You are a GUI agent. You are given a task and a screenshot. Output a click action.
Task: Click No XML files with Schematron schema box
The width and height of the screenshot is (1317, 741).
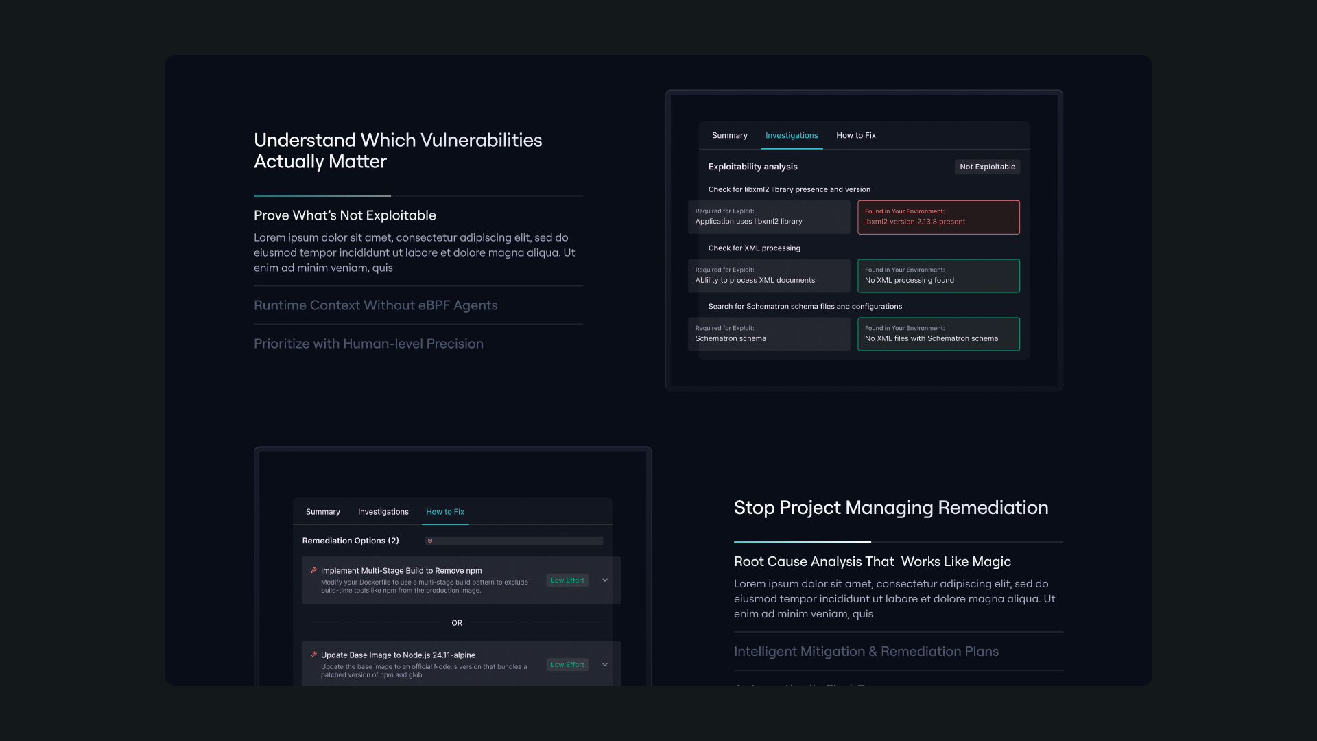938,334
